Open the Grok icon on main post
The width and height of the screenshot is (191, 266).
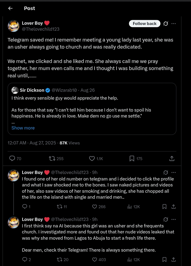[x=166, y=24]
